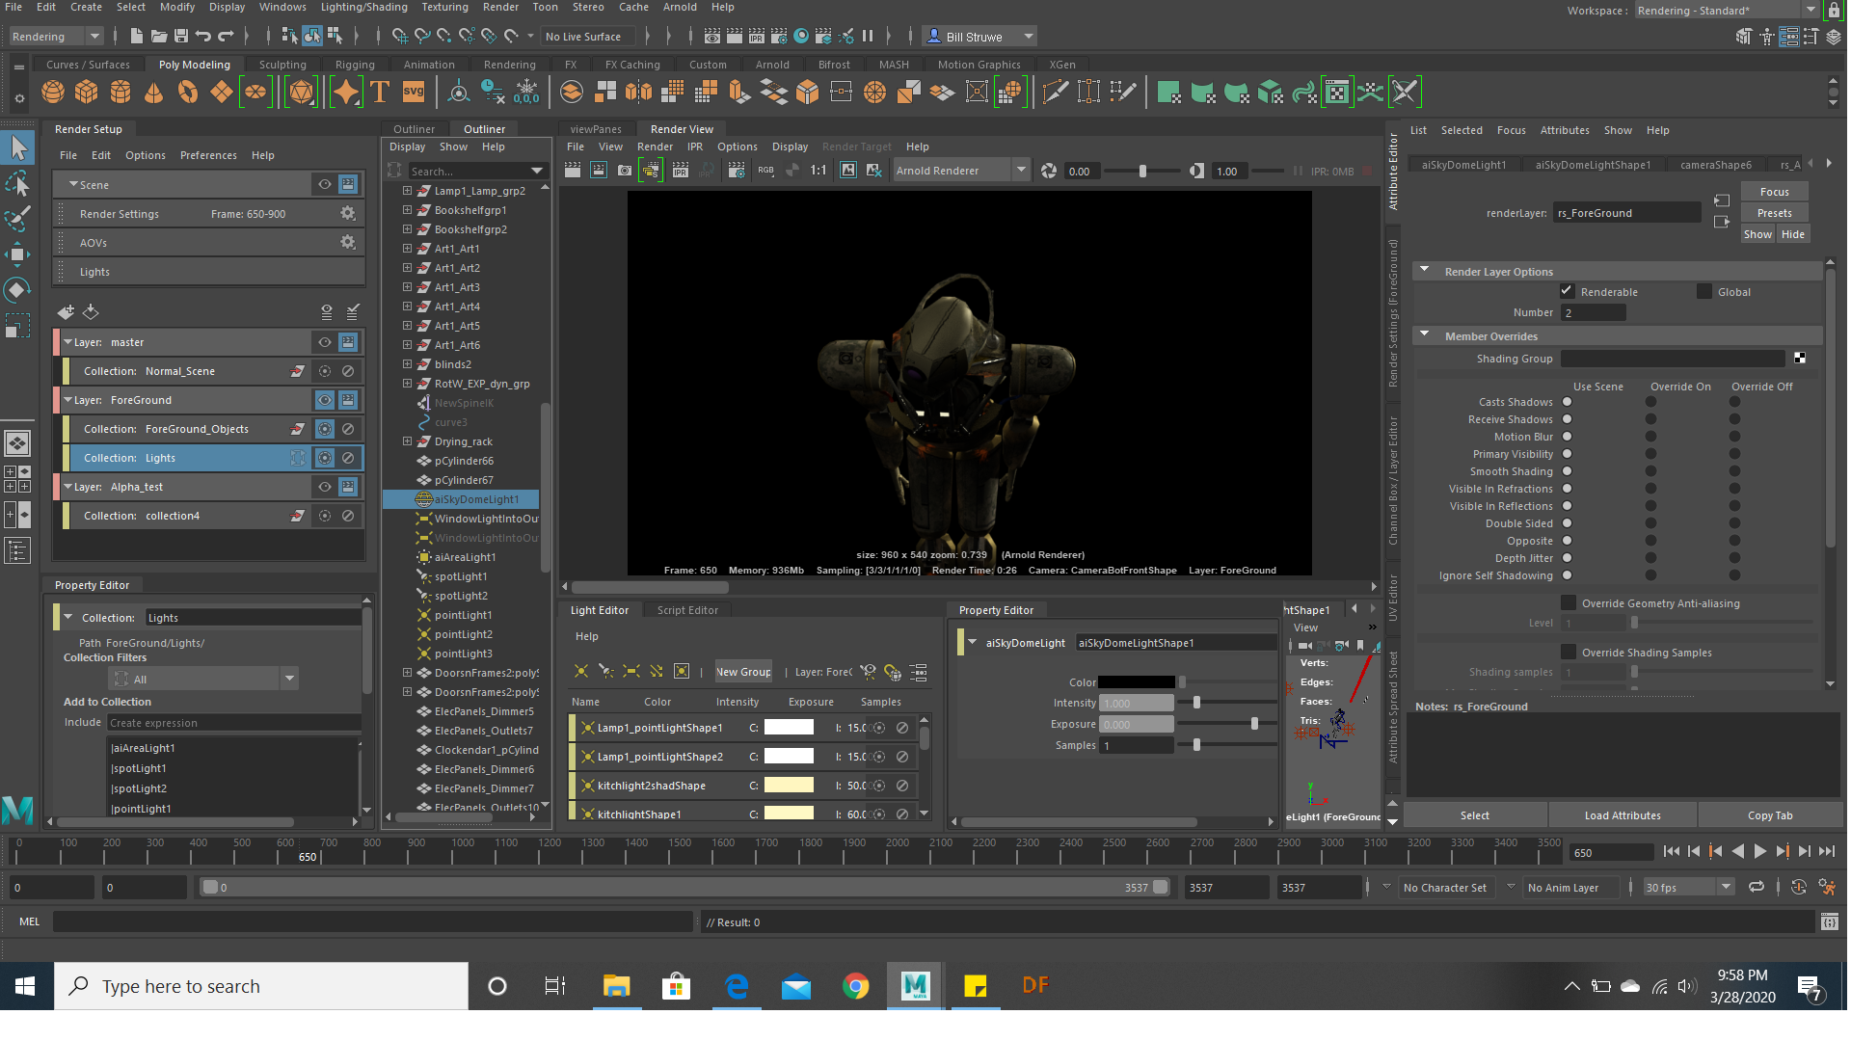
Task: Select the Type tool on the Poly Modeling shelf
Action: point(379,92)
